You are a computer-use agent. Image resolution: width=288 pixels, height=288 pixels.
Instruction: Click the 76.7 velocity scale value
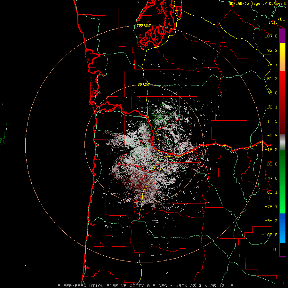272,64
